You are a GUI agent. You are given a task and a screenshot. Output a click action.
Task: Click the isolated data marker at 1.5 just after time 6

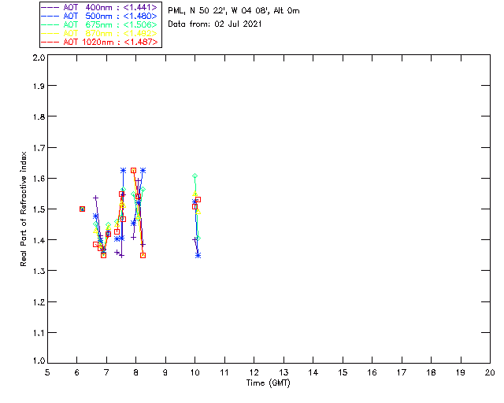82,209
